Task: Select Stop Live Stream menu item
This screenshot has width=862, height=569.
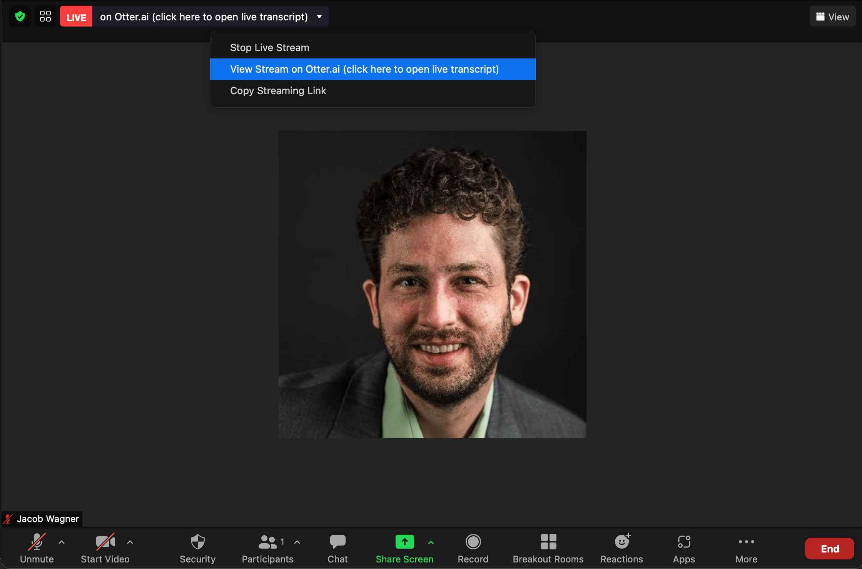Action: 373,48
